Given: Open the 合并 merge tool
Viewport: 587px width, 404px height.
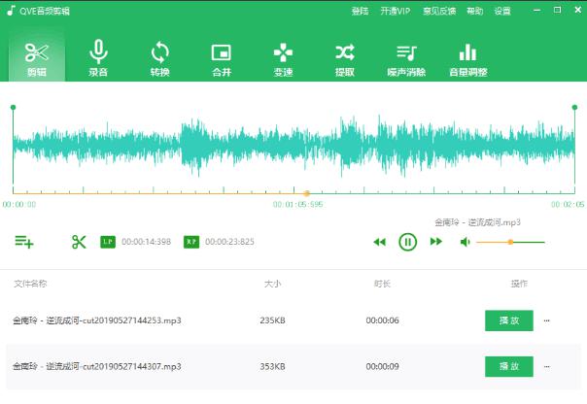Looking at the screenshot, I should coord(222,58).
